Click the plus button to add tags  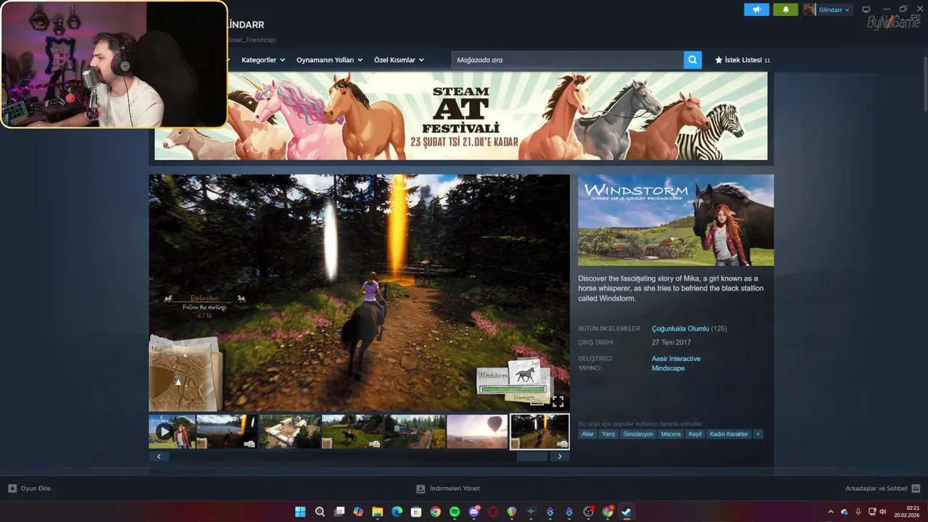(758, 434)
